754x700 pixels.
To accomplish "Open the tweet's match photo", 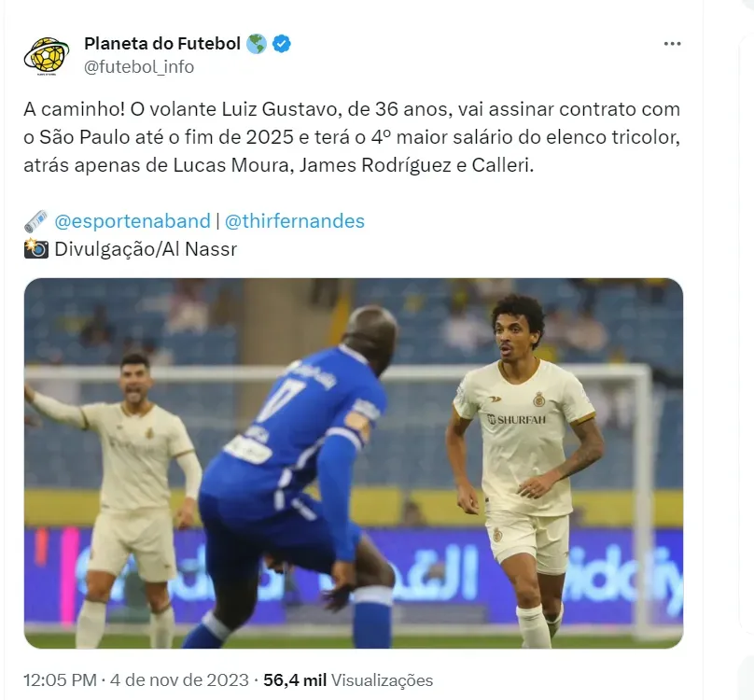I will click(354, 463).
